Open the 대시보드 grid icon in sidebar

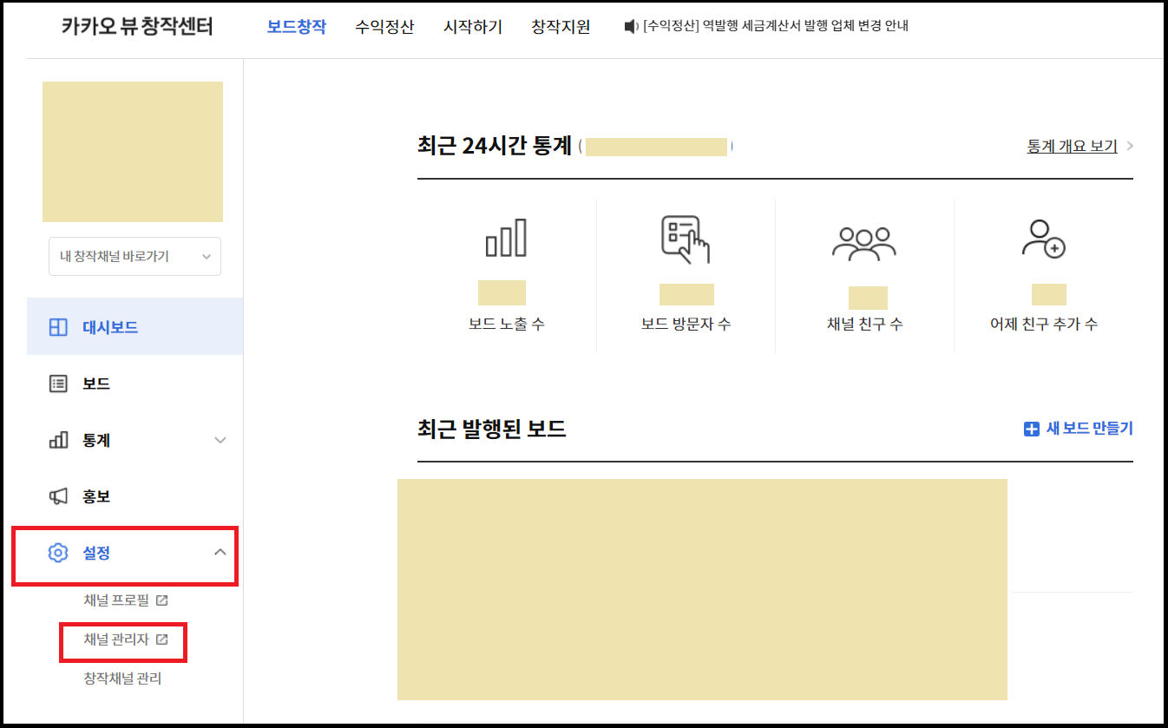tap(56, 325)
